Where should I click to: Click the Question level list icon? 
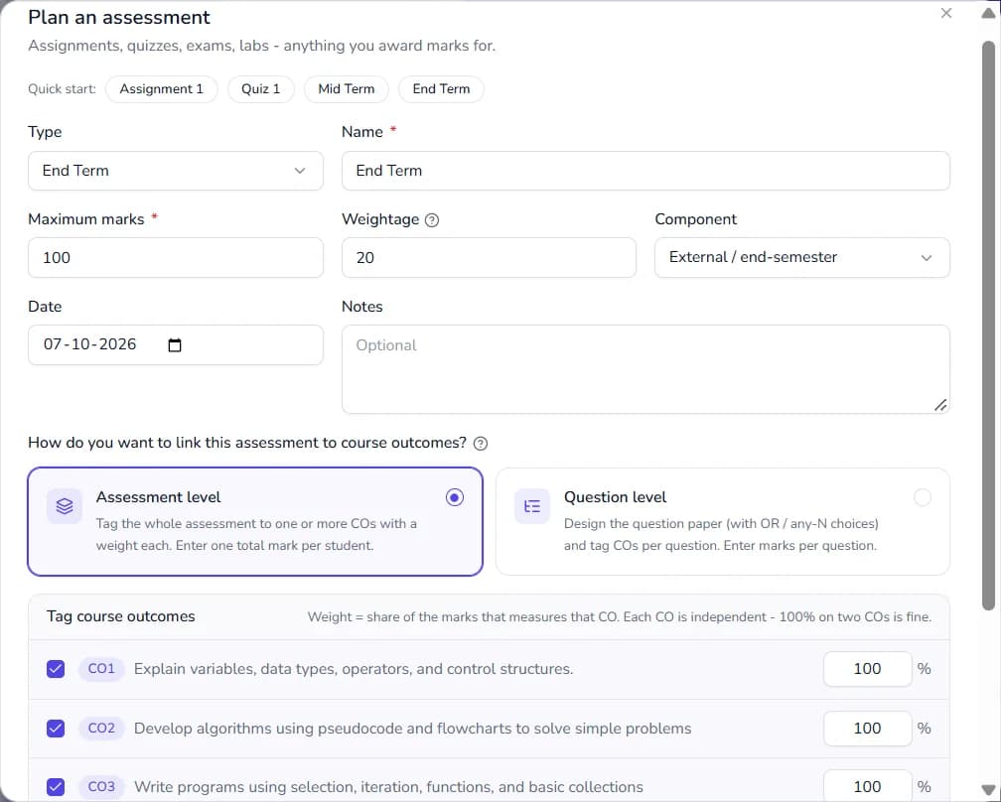(532, 506)
